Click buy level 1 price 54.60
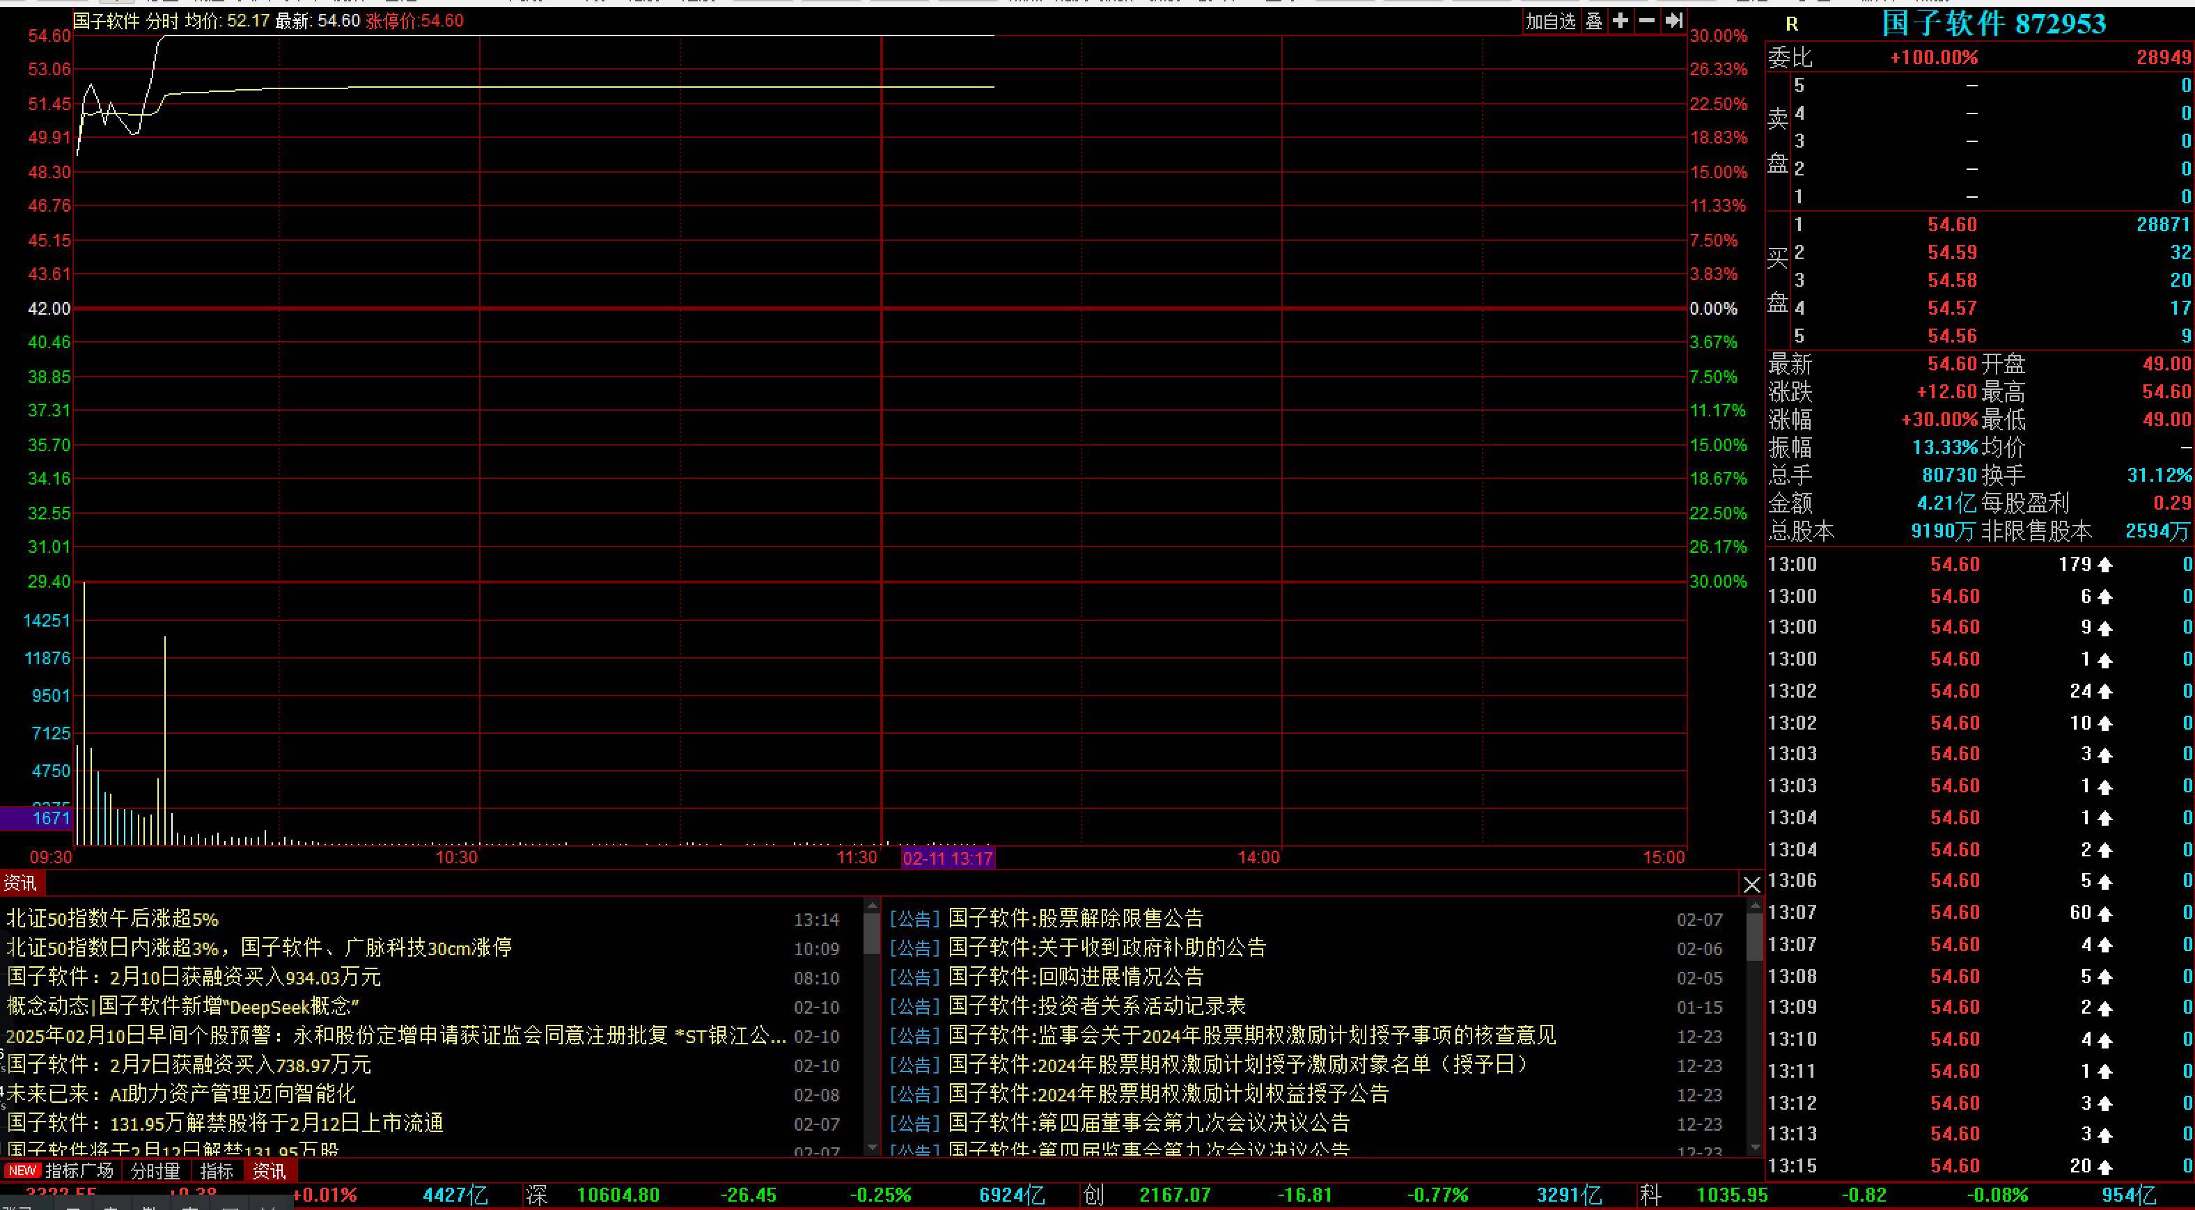 tap(1952, 225)
